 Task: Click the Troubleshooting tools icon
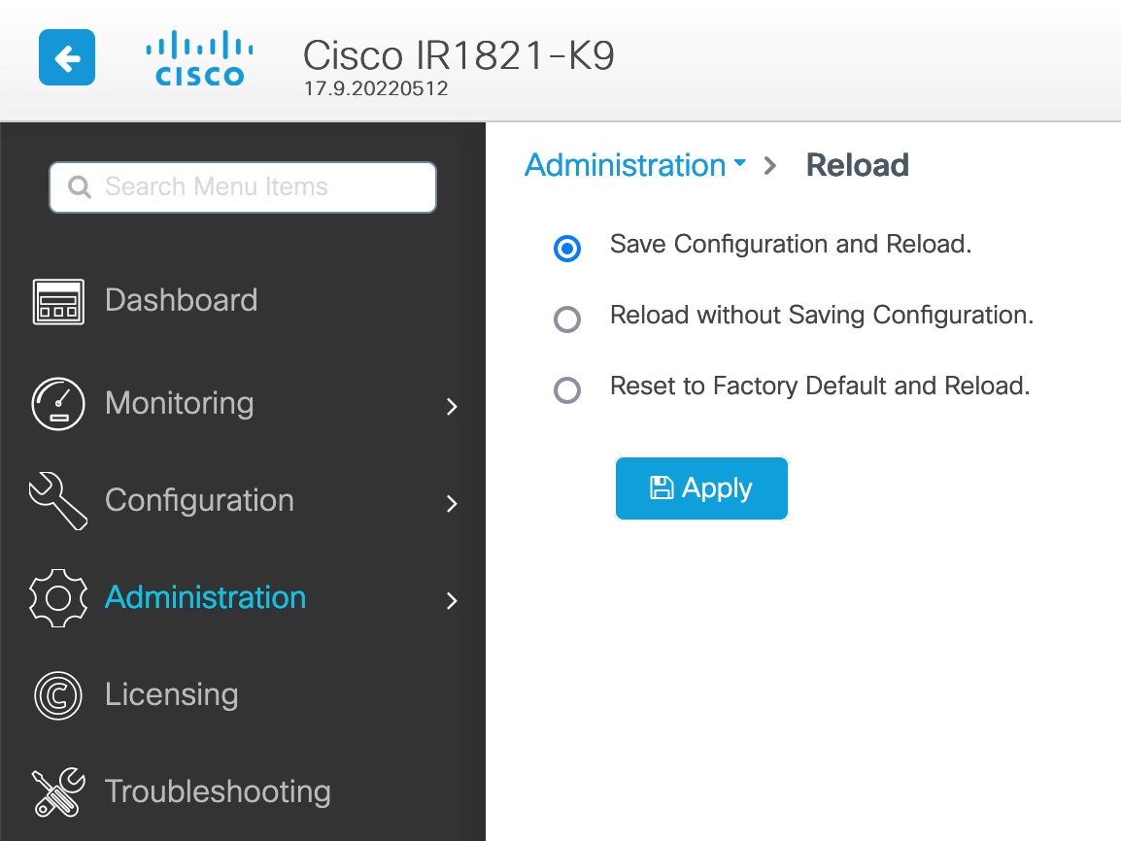click(x=58, y=792)
